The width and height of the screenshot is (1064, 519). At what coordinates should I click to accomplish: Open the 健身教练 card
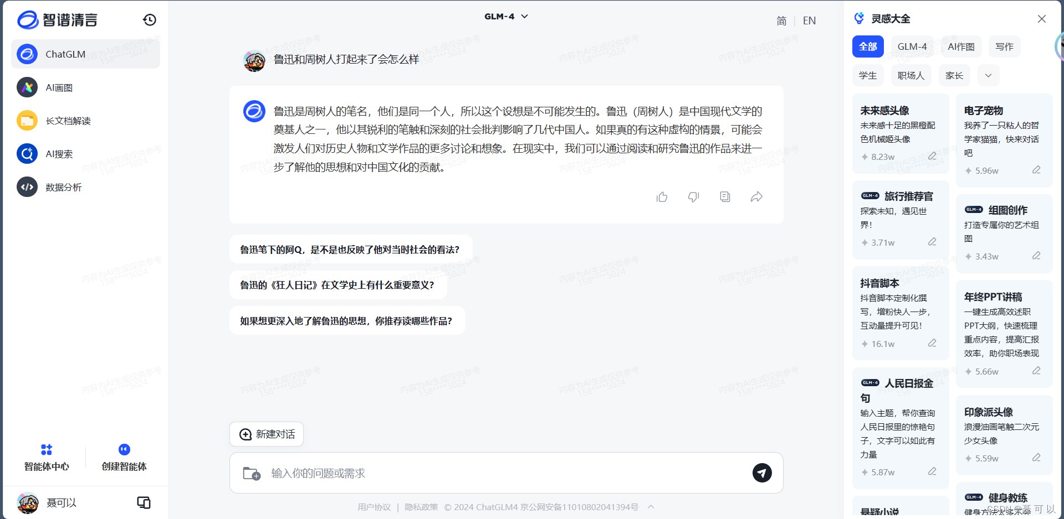tap(1004, 500)
